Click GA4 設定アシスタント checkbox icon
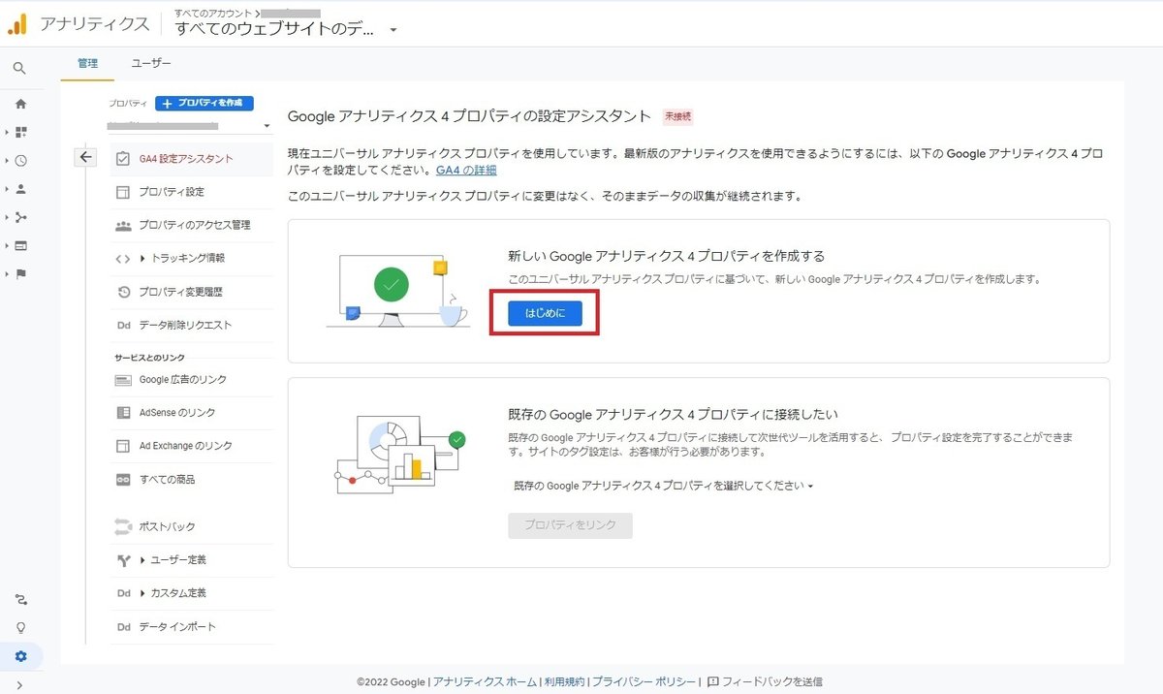This screenshot has width=1163, height=694. [x=123, y=158]
